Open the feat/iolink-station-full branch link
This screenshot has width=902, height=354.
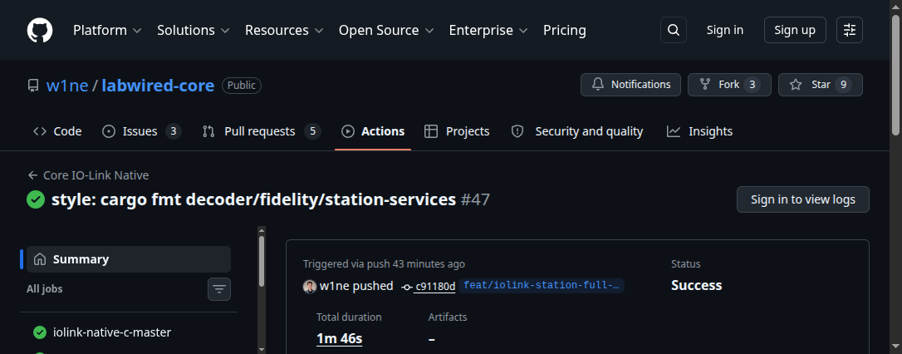pyautogui.click(x=542, y=286)
